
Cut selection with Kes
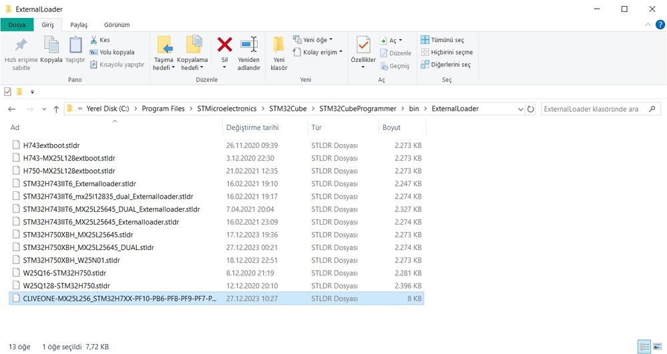click(100, 40)
